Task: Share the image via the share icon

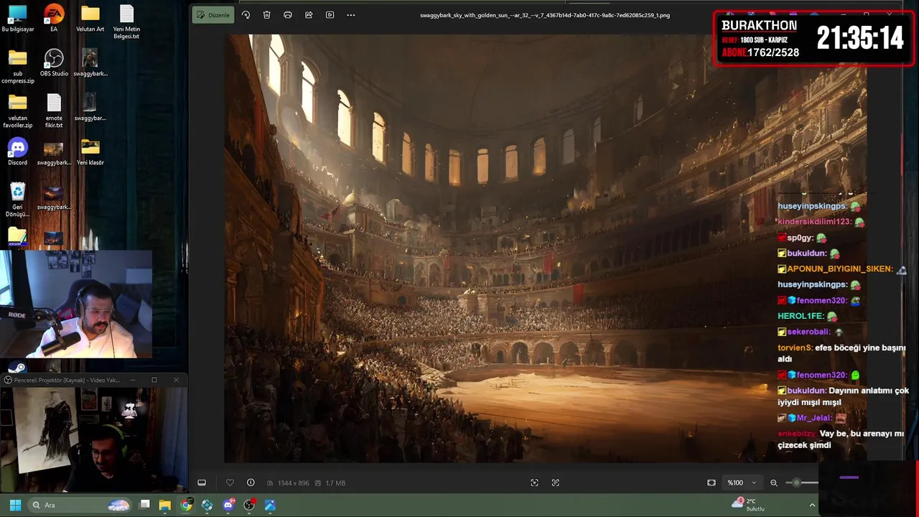Action: (309, 15)
